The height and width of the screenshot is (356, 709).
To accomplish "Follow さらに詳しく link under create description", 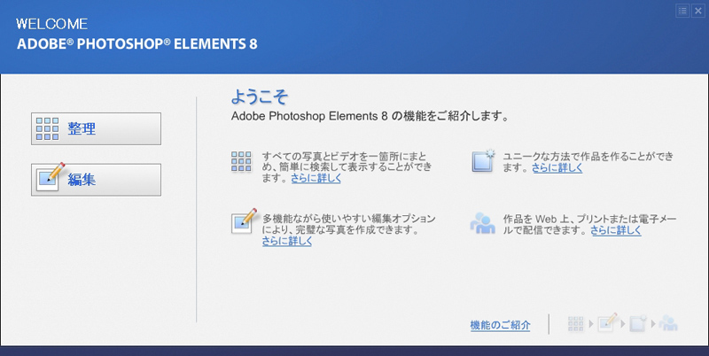I will coord(557,167).
